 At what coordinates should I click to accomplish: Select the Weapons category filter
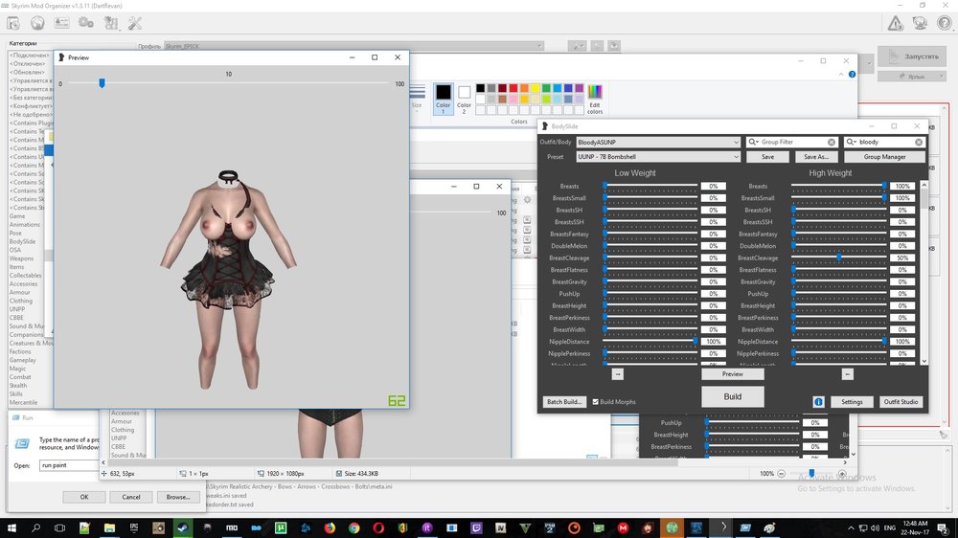click(21, 258)
